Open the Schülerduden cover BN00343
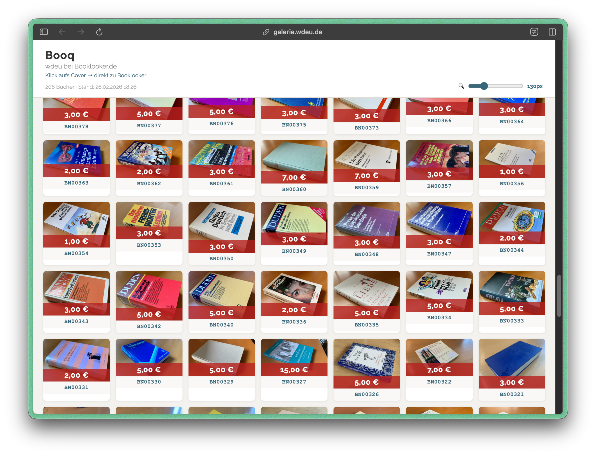Screen dimensions: 596x456 point(76,293)
